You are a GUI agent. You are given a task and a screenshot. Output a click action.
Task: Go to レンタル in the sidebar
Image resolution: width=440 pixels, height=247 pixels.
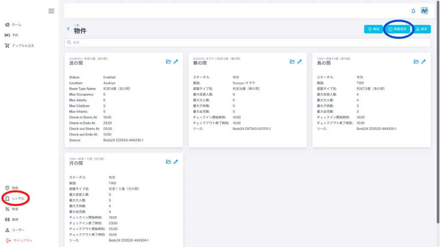click(18, 199)
